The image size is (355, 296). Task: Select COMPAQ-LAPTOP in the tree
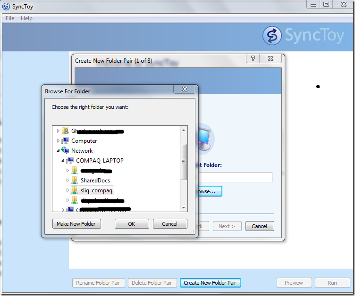tap(100, 161)
